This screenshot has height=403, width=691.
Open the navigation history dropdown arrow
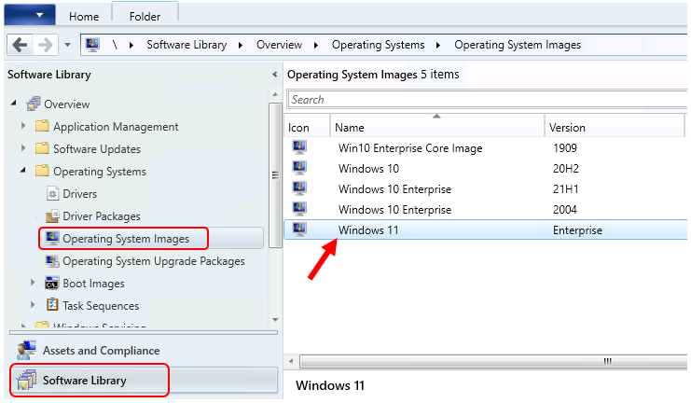(67, 45)
